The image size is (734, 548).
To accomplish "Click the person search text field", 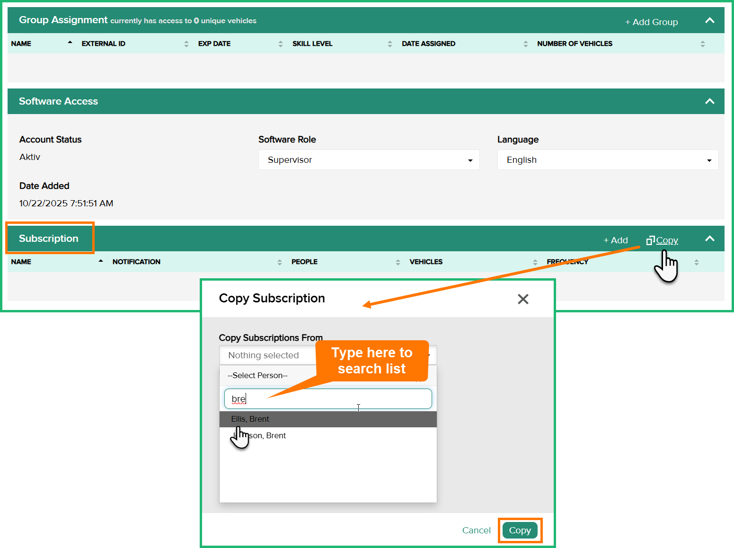I will [x=327, y=399].
